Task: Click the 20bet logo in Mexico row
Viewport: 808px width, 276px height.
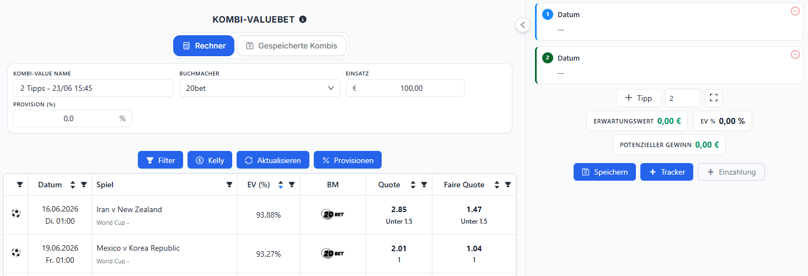Action: pyautogui.click(x=333, y=253)
